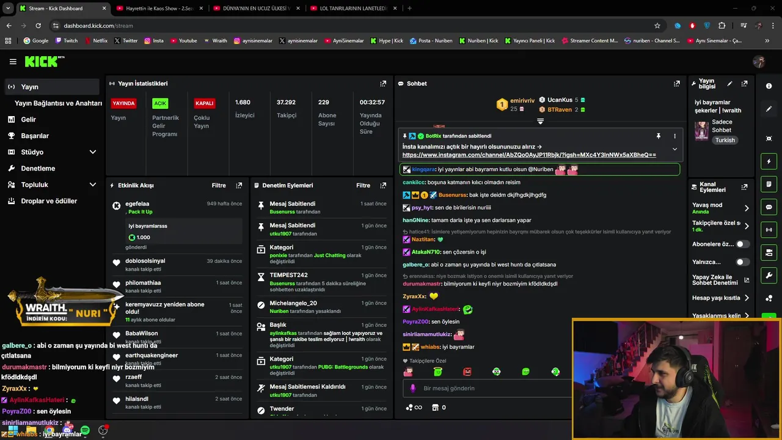Open the pinned Instagram channel link
Image resolution: width=782 pixels, height=440 pixels.
[529, 155]
